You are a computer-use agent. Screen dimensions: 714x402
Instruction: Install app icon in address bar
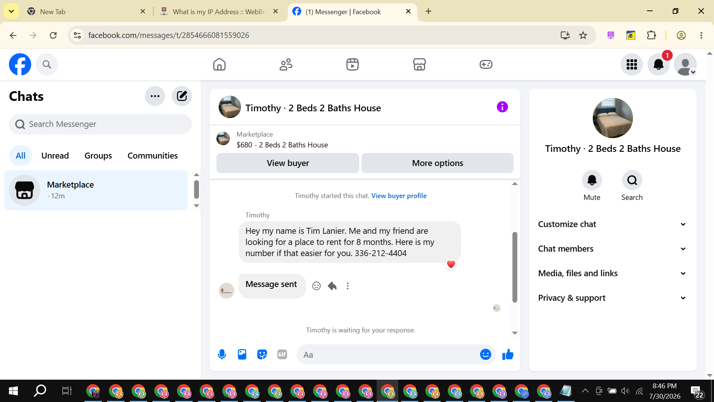tap(565, 35)
